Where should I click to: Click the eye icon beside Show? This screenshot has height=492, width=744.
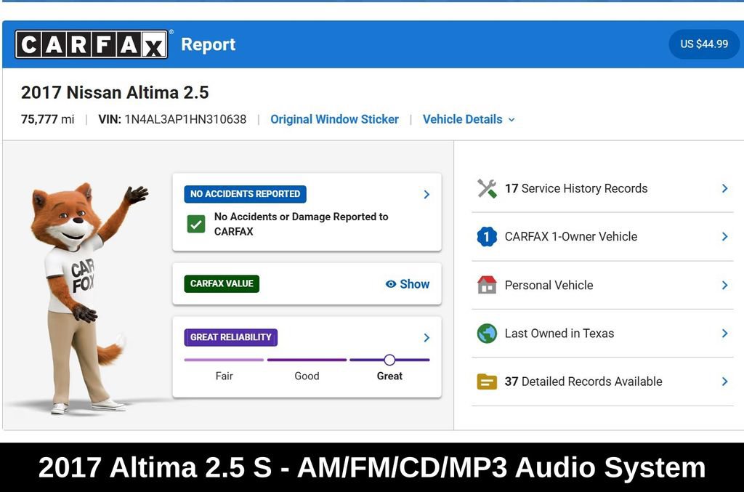390,283
